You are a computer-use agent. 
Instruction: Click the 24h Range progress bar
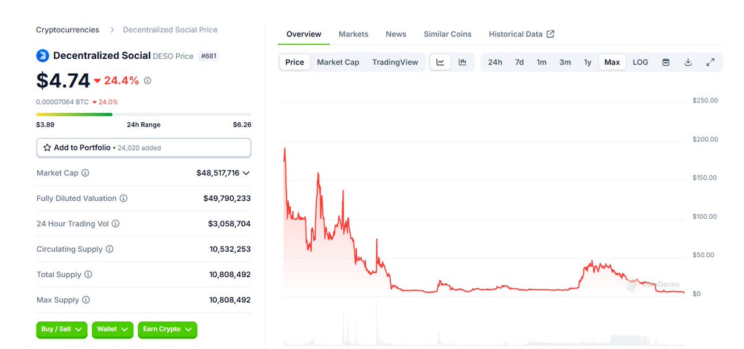click(x=144, y=114)
